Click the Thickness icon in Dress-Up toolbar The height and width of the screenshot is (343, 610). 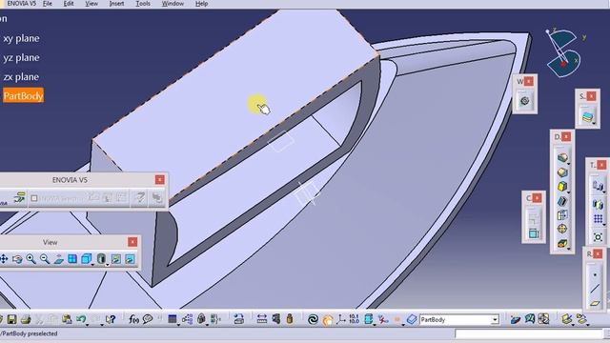coord(562,214)
